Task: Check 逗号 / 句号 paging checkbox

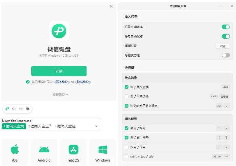Action: (126, 147)
